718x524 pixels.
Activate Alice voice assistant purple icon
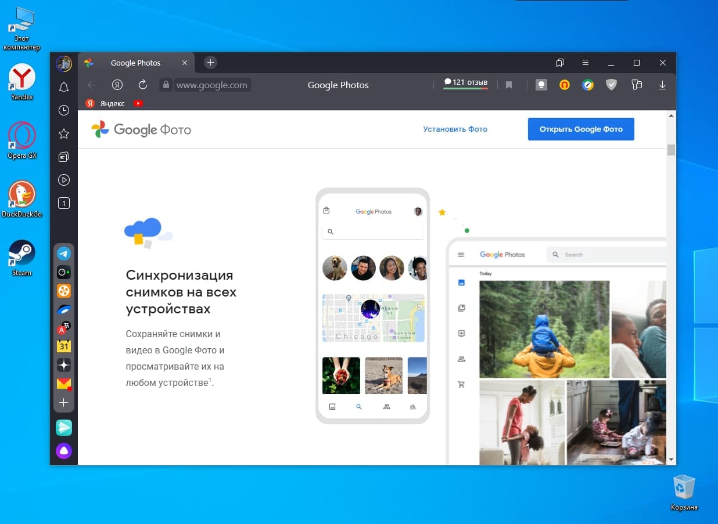pyautogui.click(x=64, y=451)
